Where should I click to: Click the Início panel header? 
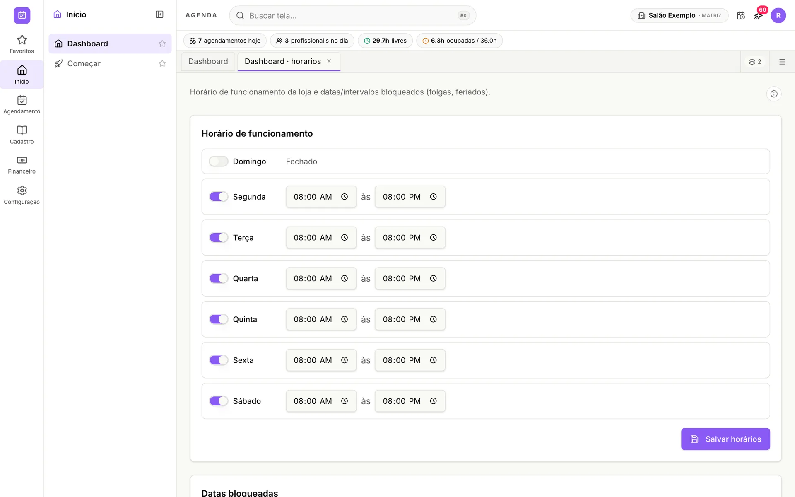click(70, 14)
